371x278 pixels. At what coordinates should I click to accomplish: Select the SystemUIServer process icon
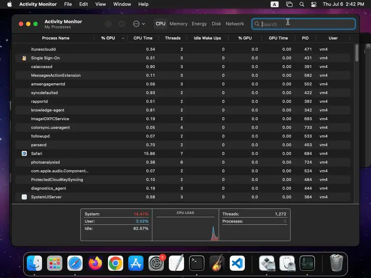point(24,197)
